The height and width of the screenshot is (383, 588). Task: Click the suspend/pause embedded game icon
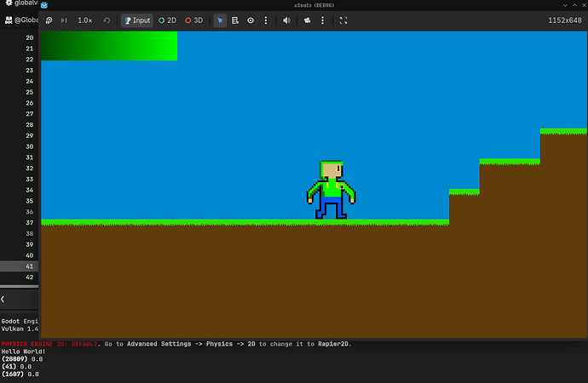pos(49,20)
